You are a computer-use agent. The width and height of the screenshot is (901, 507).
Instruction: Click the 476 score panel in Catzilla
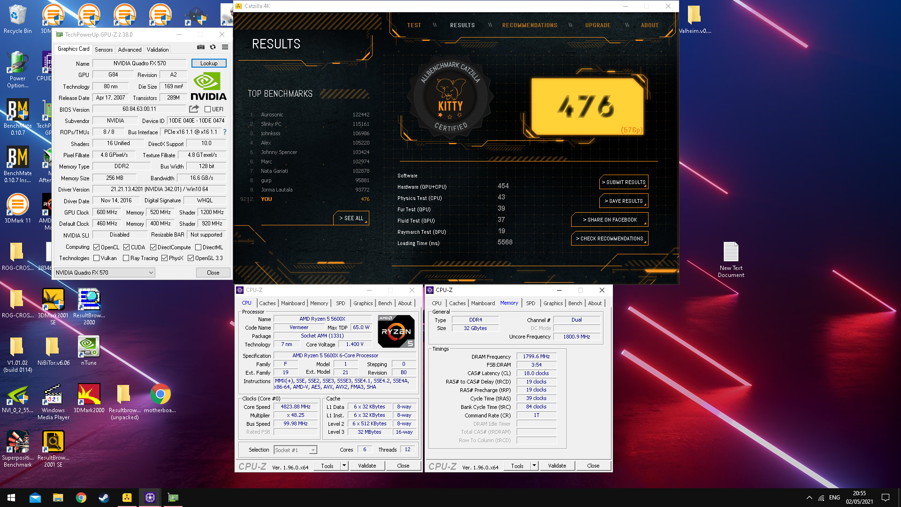coord(588,106)
